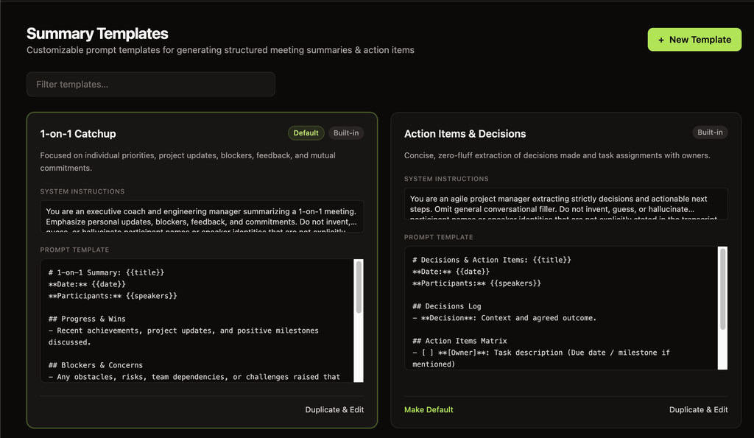Click the '**Date:** {{date}}' line in Action Items template
Image resolution: width=754 pixels, height=438 pixels.
coord(451,272)
